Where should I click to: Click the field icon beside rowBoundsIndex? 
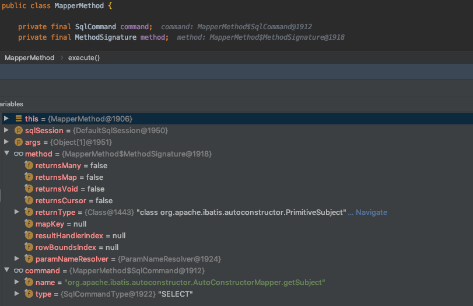coord(29,247)
